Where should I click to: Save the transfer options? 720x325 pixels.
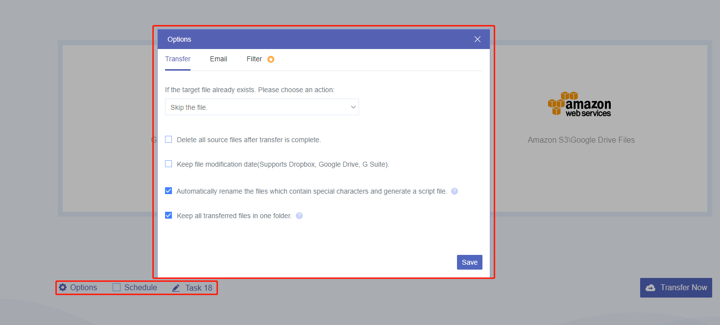pyautogui.click(x=470, y=262)
